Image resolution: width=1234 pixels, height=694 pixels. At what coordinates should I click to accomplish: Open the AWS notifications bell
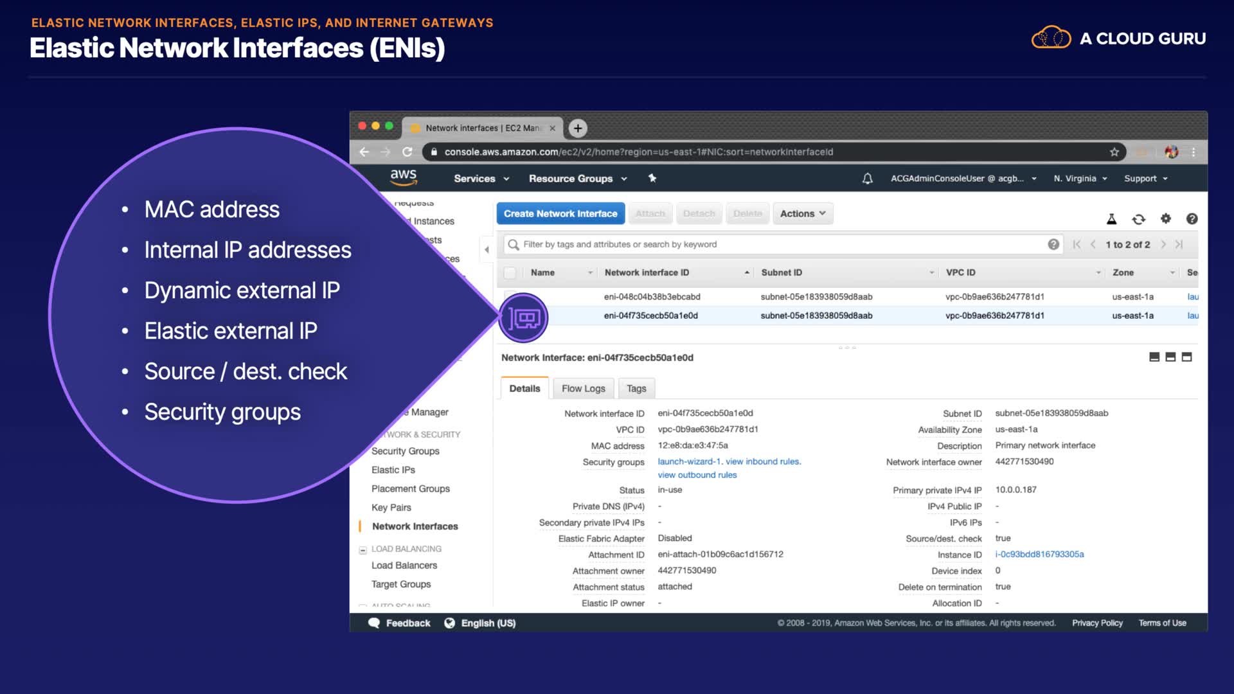pos(867,179)
